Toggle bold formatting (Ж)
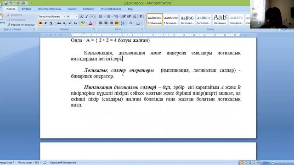This screenshot has height=165, width=294. [40, 23]
